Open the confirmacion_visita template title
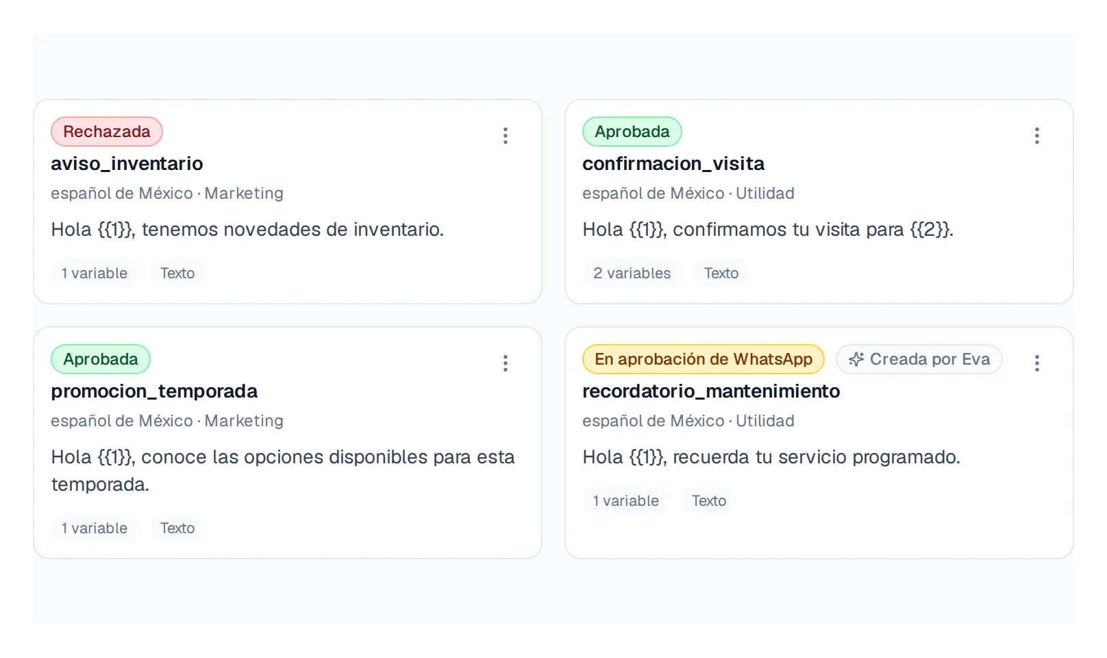Screen dimensions: 1107x658 [x=673, y=164]
